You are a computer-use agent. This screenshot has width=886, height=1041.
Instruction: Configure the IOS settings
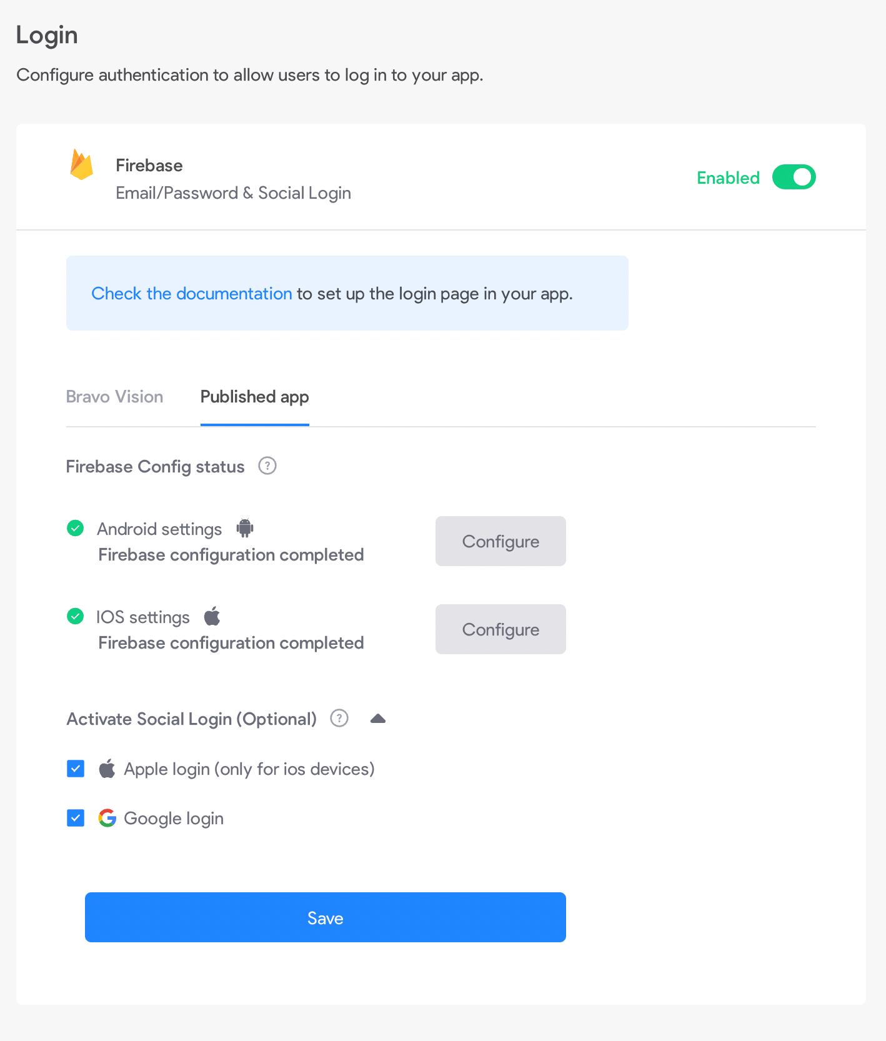coord(500,629)
